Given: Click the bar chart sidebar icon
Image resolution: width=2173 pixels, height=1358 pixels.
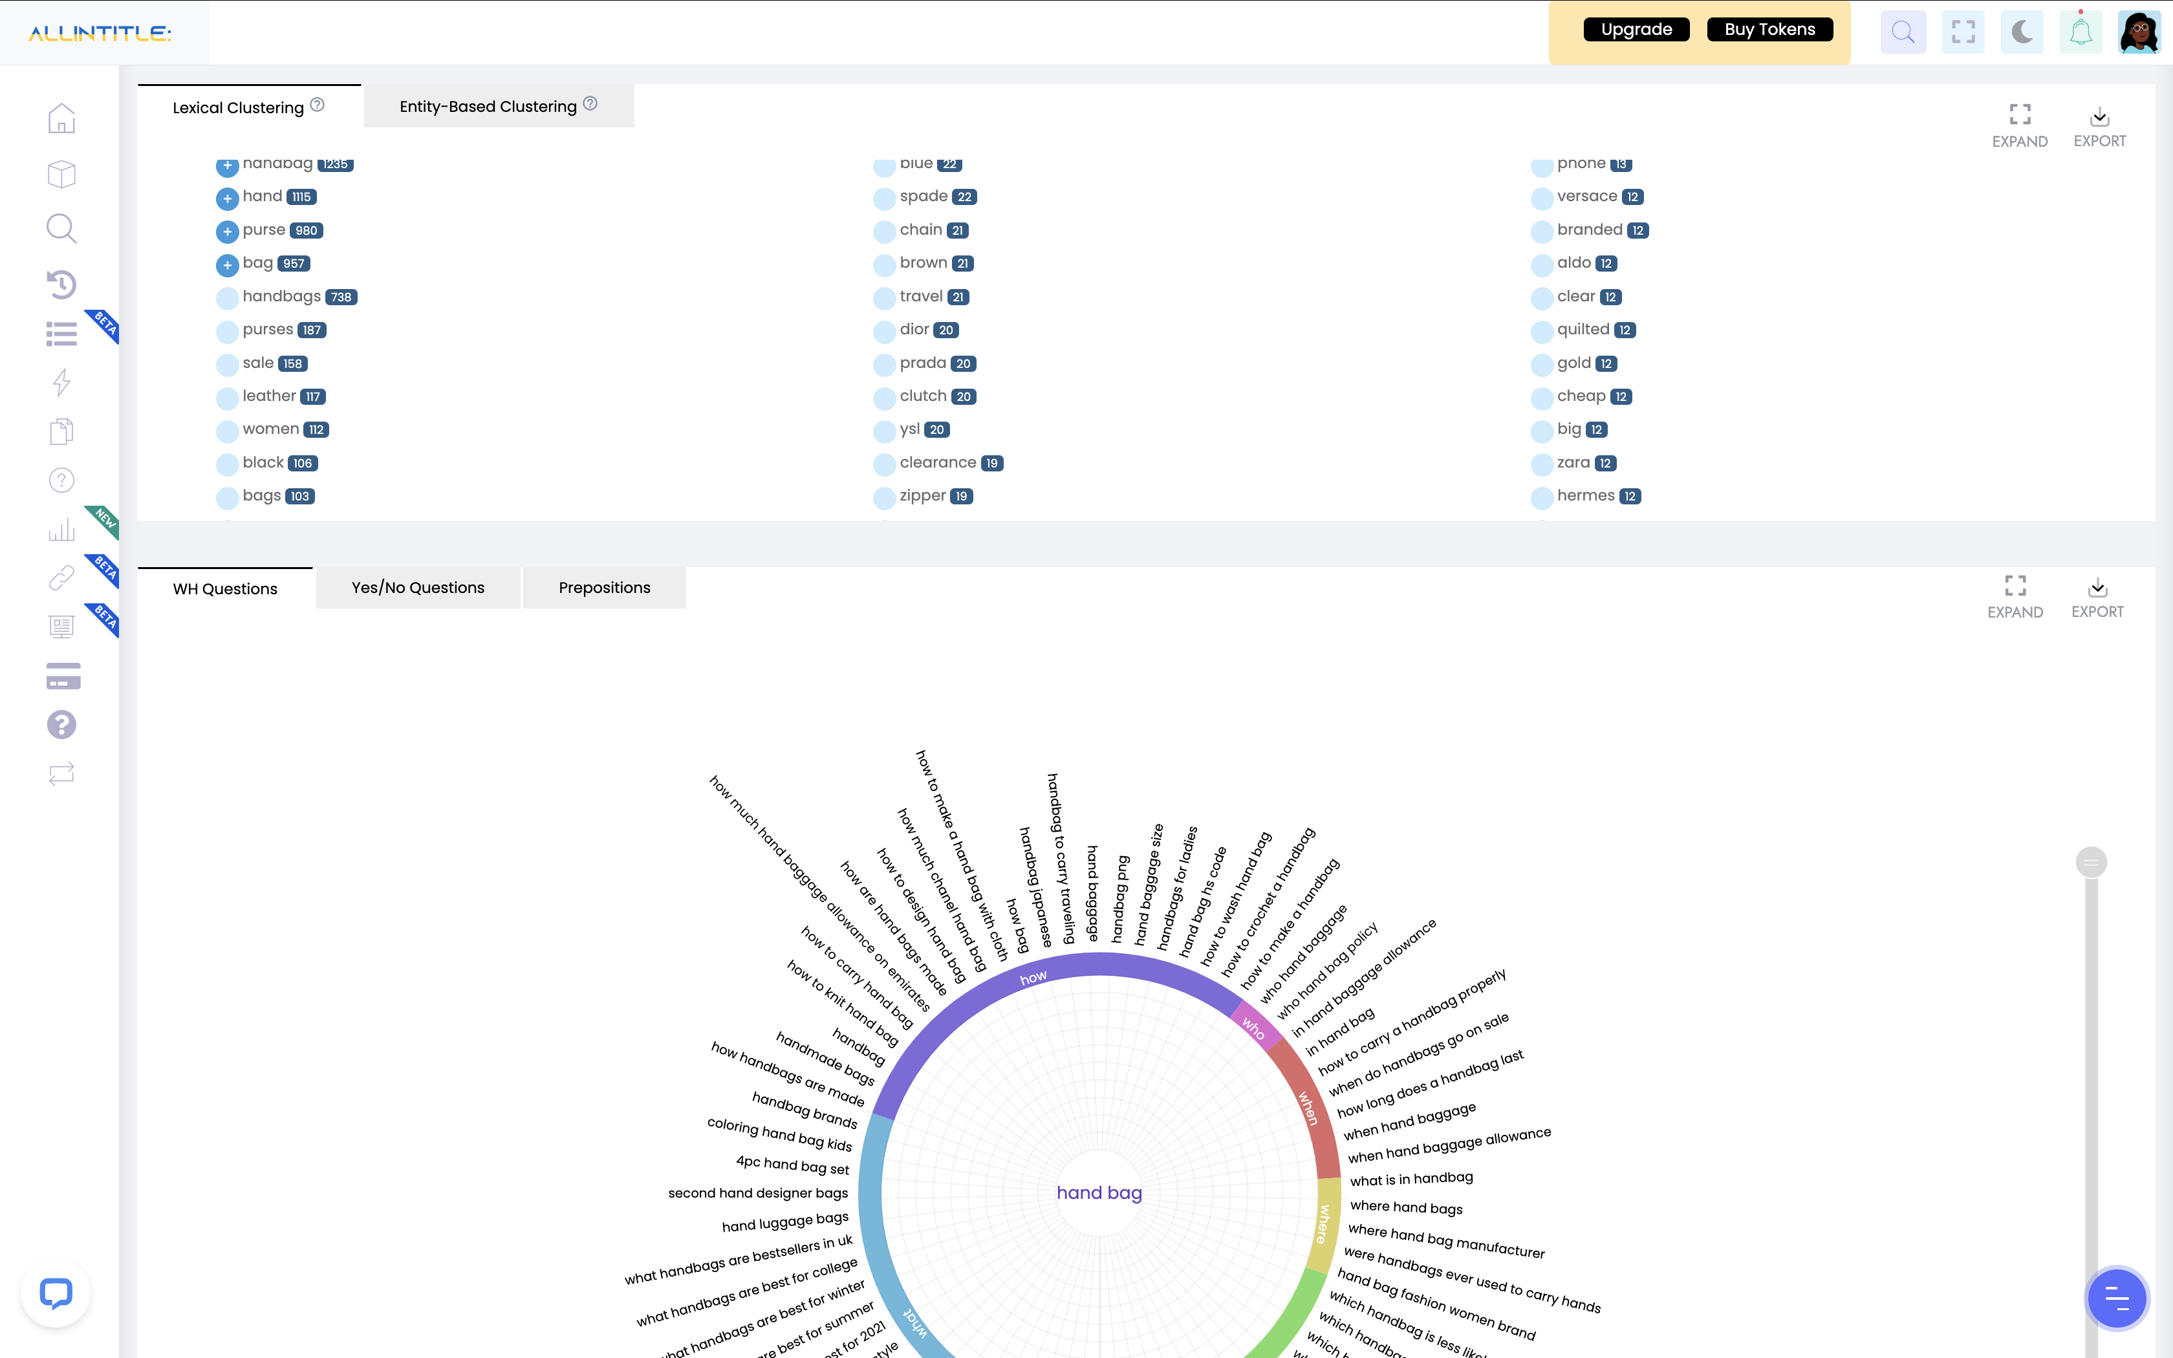Looking at the screenshot, I should tap(61, 529).
